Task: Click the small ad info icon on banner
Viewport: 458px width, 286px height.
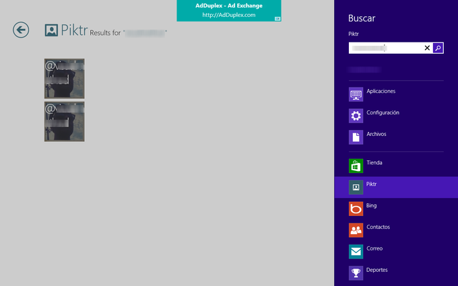Action: tap(277, 19)
